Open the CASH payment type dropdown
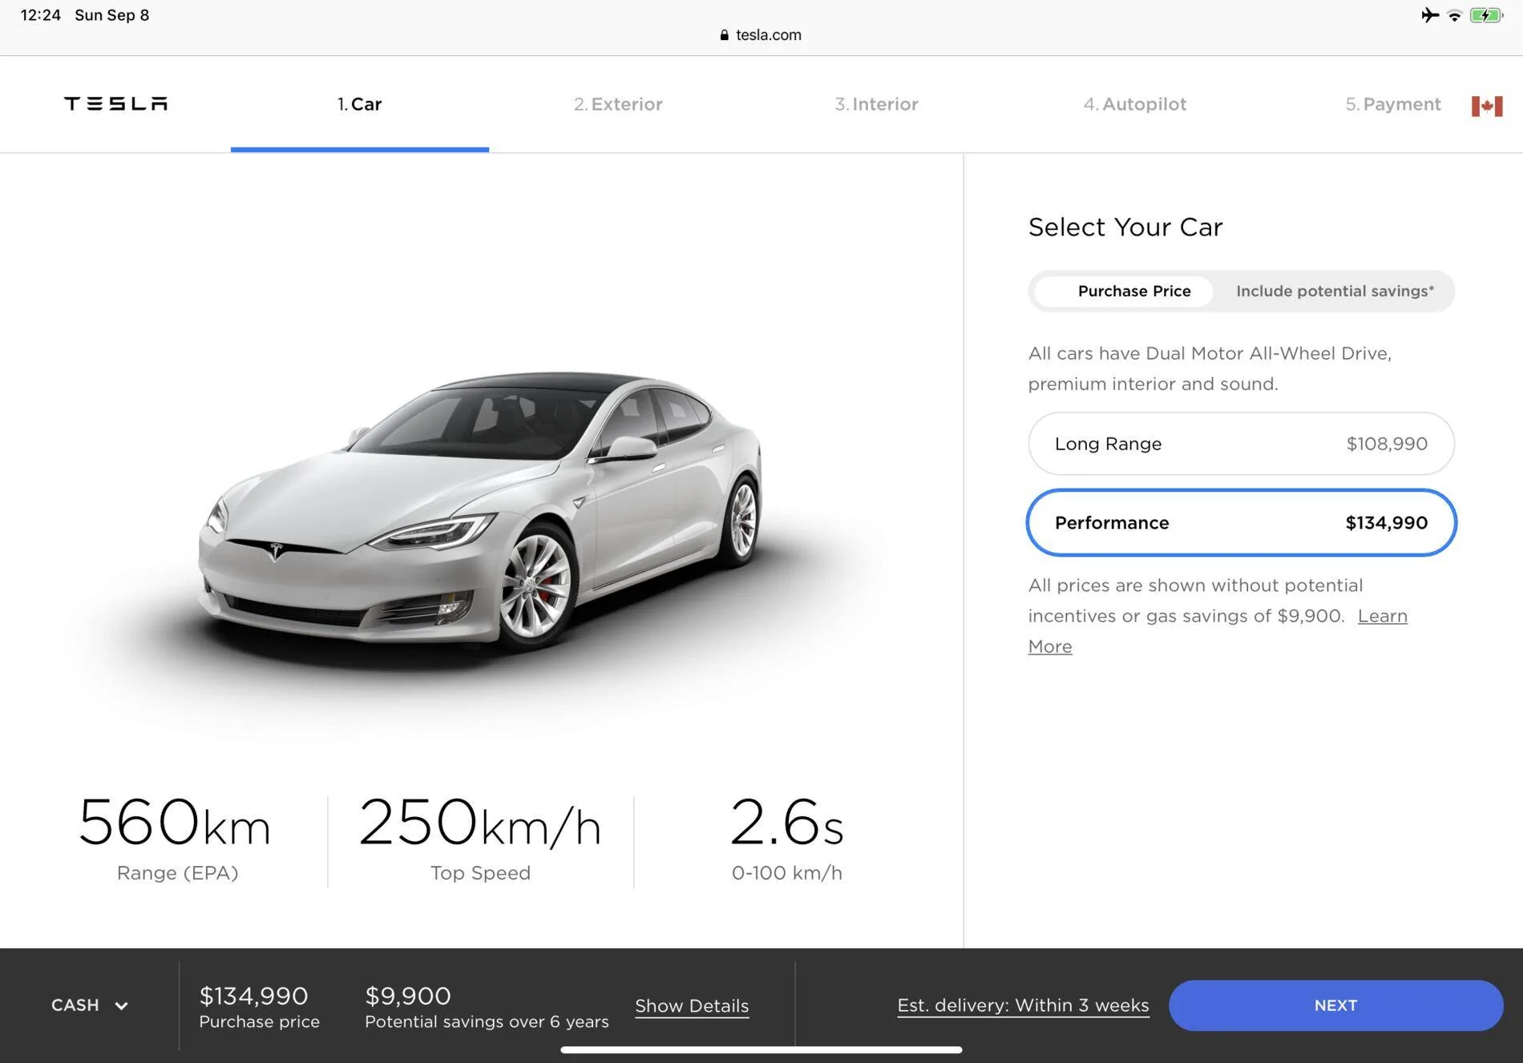Image resolution: width=1523 pixels, height=1063 pixels. (x=90, y=1005)
